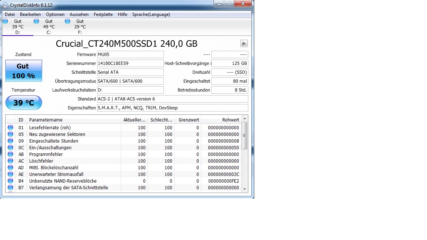Open the Bearbeiten menu
The height and width of the screenshot is (240, 427).
(30, 14)
